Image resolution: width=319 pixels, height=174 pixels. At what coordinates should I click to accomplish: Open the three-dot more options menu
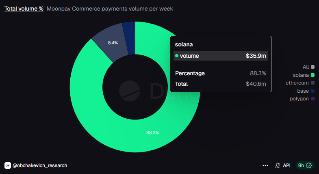click(265, 165)
